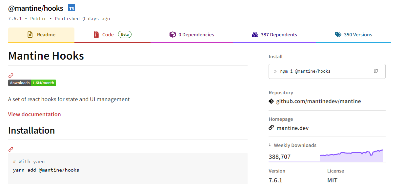404x184 pixels.
Task: Click the download arrow icon beside Weekly Downloads
Action: click(x=270, y=145)
